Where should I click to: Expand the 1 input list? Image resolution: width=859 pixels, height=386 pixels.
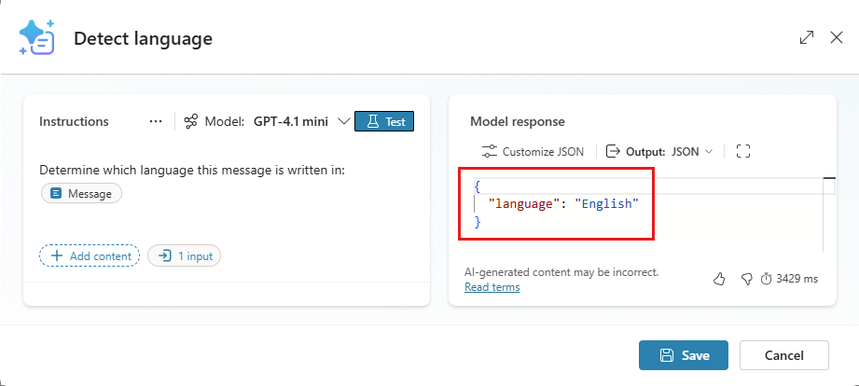pos(184,255)
